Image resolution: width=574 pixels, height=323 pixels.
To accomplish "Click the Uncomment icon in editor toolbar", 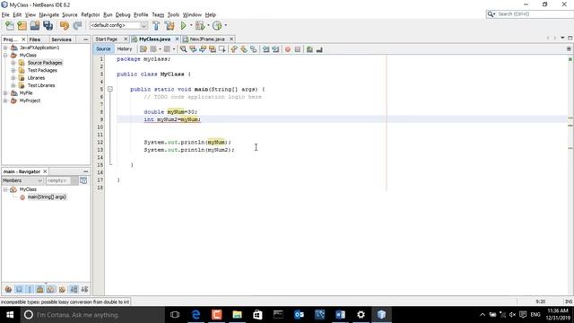I will click(x=319, y=49).
